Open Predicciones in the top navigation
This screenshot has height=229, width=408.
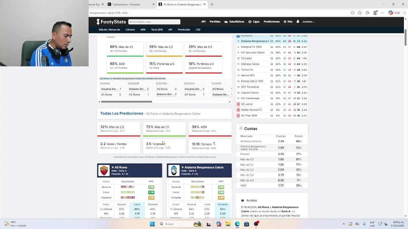pos(272,22)
